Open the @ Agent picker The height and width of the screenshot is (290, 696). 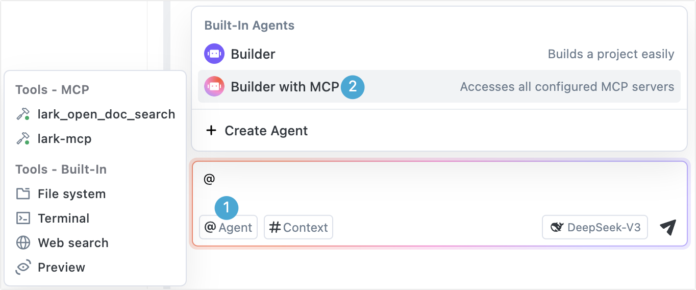228,227
